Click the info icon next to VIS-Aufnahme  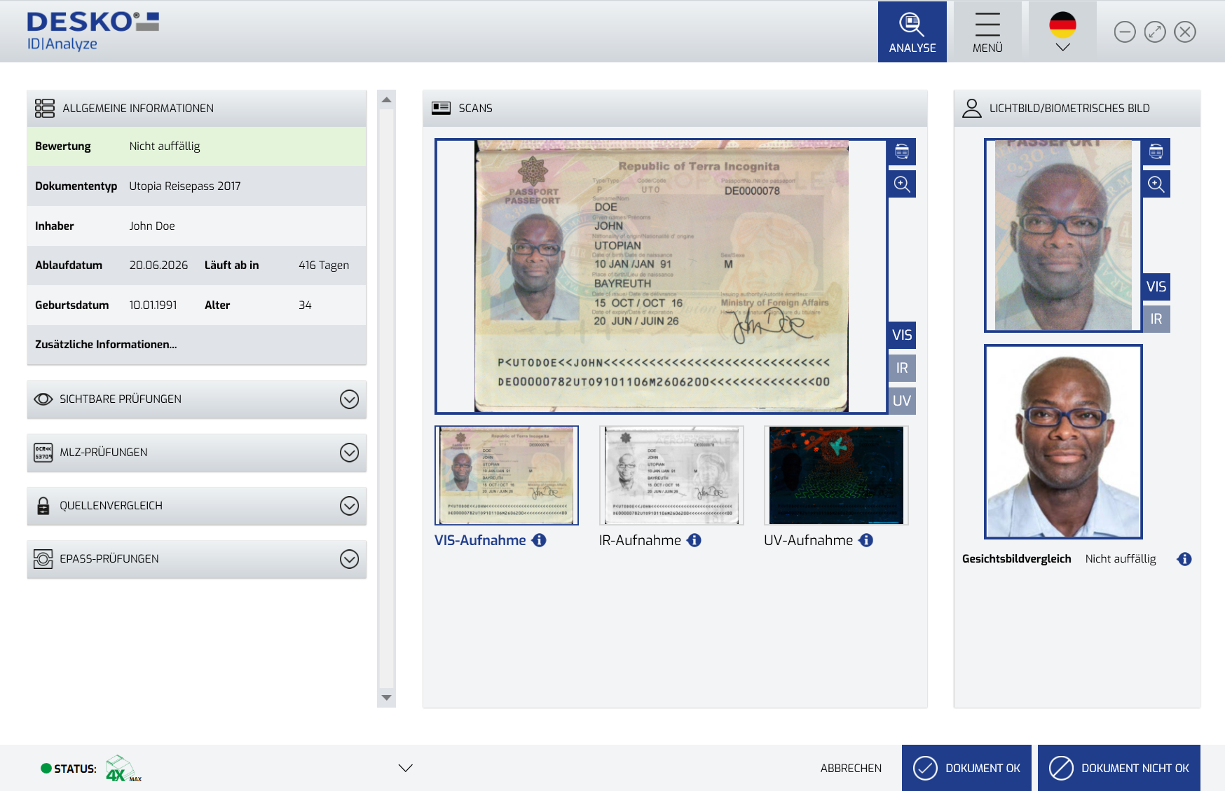tap(539, 540)
